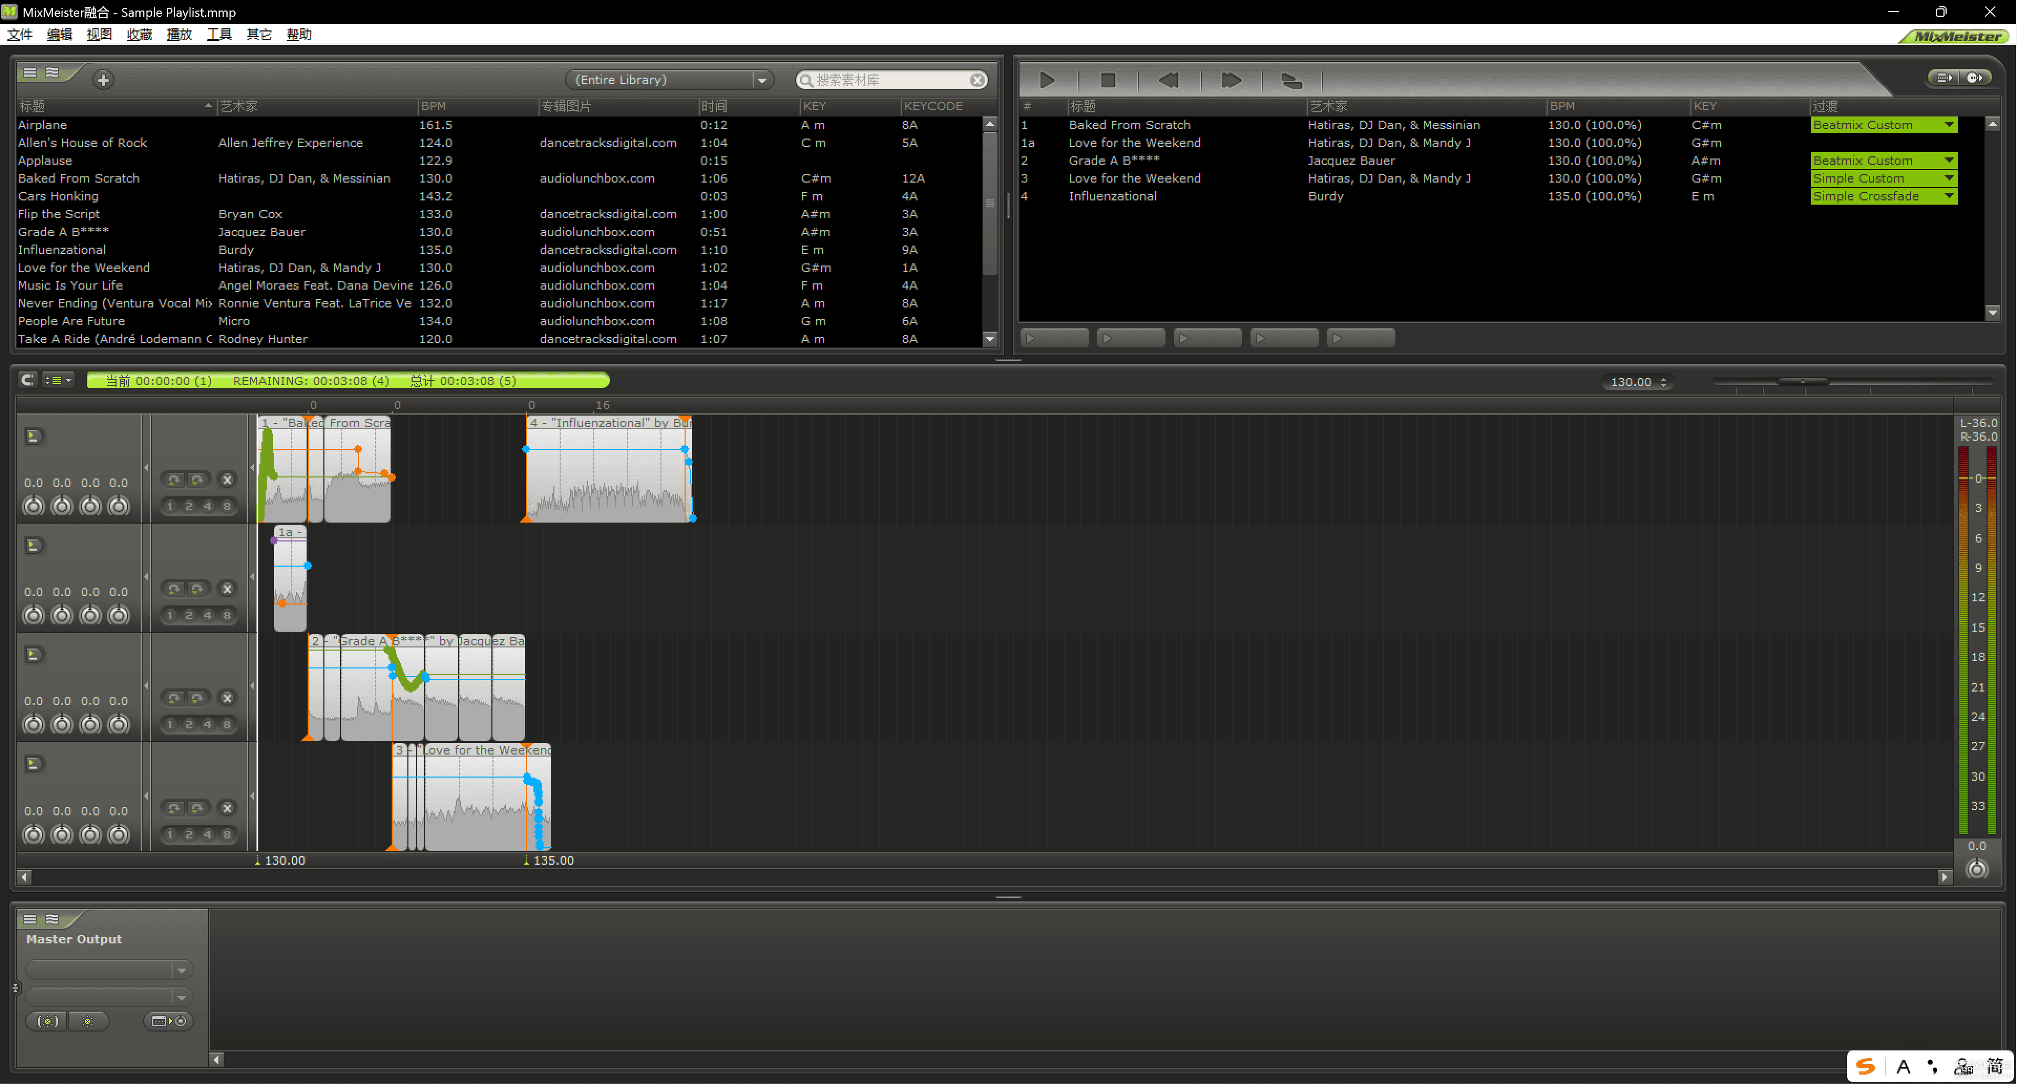
Task: Open the Entire Library dropdown
Action: (669, 80)
